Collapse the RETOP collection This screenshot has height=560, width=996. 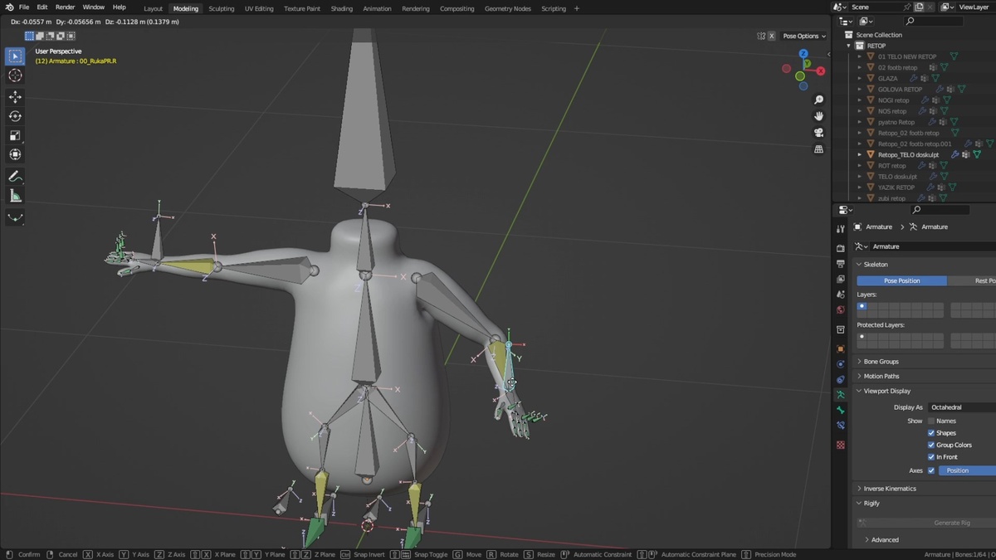(849, 46)
